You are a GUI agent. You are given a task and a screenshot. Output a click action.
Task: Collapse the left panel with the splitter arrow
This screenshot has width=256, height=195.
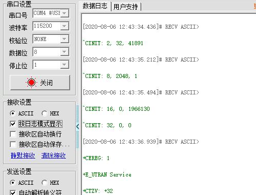coord(78,127)
